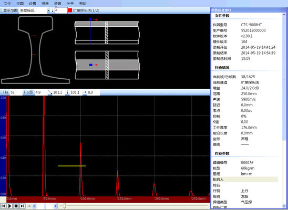Click the down-arrow icon beside the range dropdown
Screen dimensions: 288x210
tap(53, 10)
